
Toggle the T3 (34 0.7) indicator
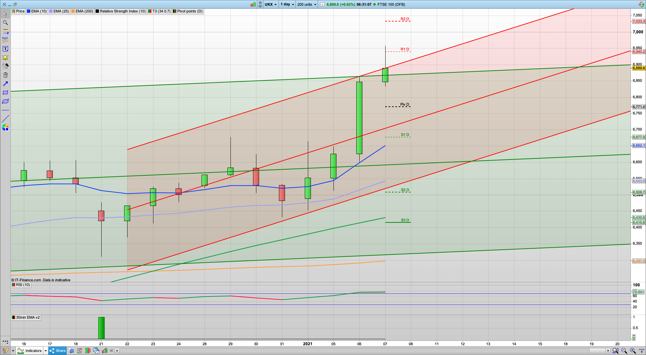pyautogui.click(x=160, y=11)
